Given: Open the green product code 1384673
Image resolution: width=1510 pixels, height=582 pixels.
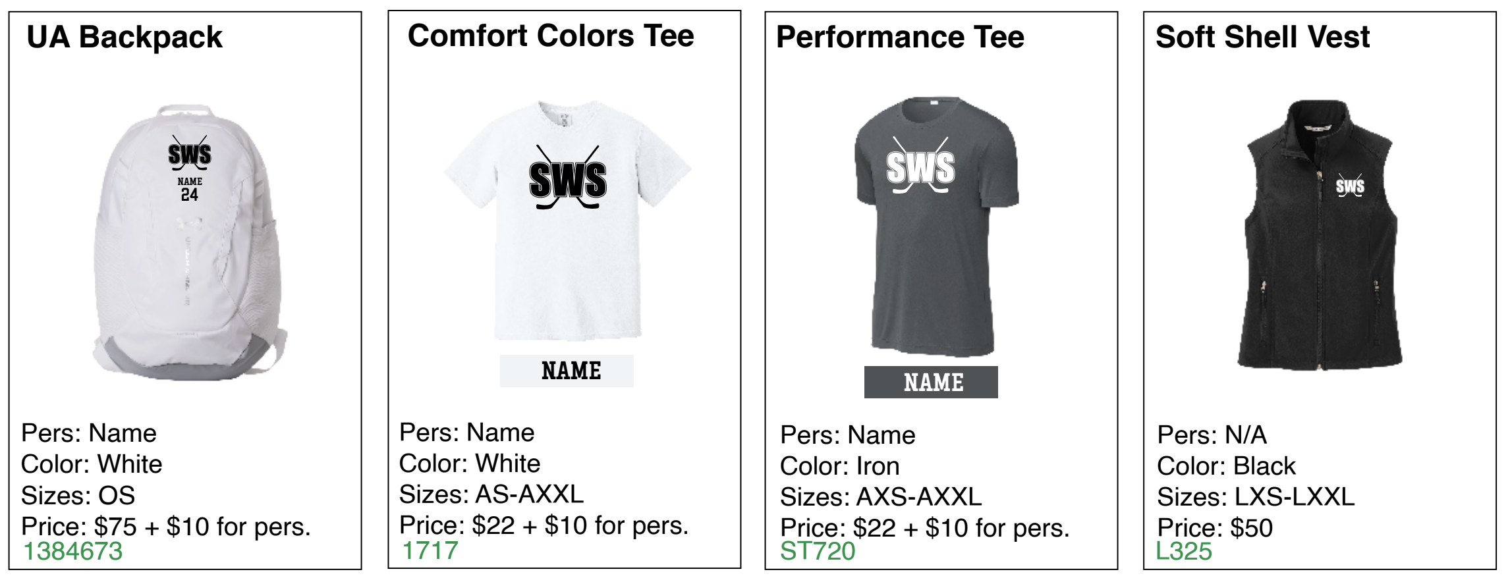Looking at the screenshot, I should coord(72,551).
